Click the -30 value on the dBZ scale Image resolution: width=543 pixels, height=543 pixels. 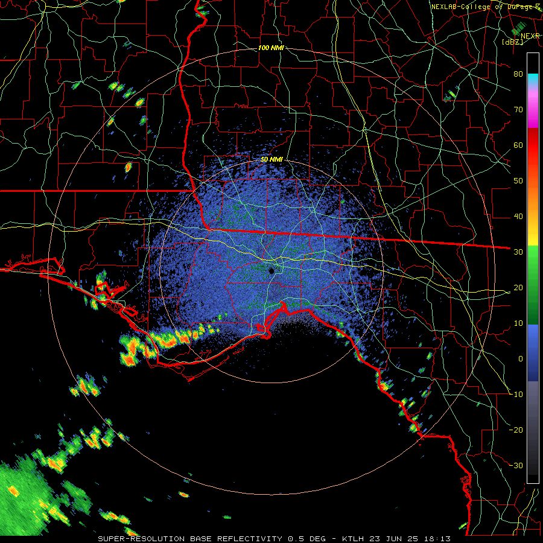[516, 466]
